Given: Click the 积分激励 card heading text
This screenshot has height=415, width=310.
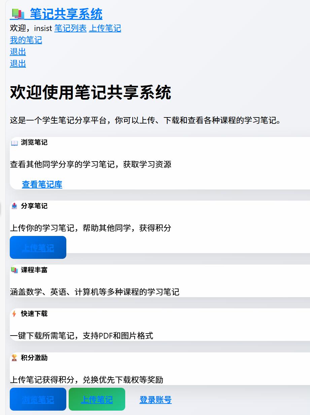Looking at the screenshot, I should click(34, 358).
